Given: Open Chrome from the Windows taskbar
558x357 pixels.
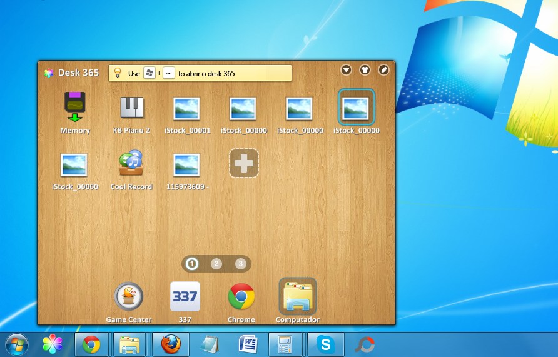Looking at the screenshot, I should pos(91,344).
